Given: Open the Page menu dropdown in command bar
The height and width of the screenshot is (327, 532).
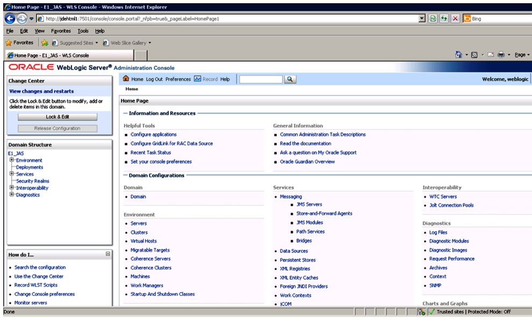Looking at the screenshot, I should point(522,55).
